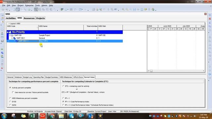Click the Zoom In magnifier icon
This screenshot has width=212, height=119.
pos(123,10)
